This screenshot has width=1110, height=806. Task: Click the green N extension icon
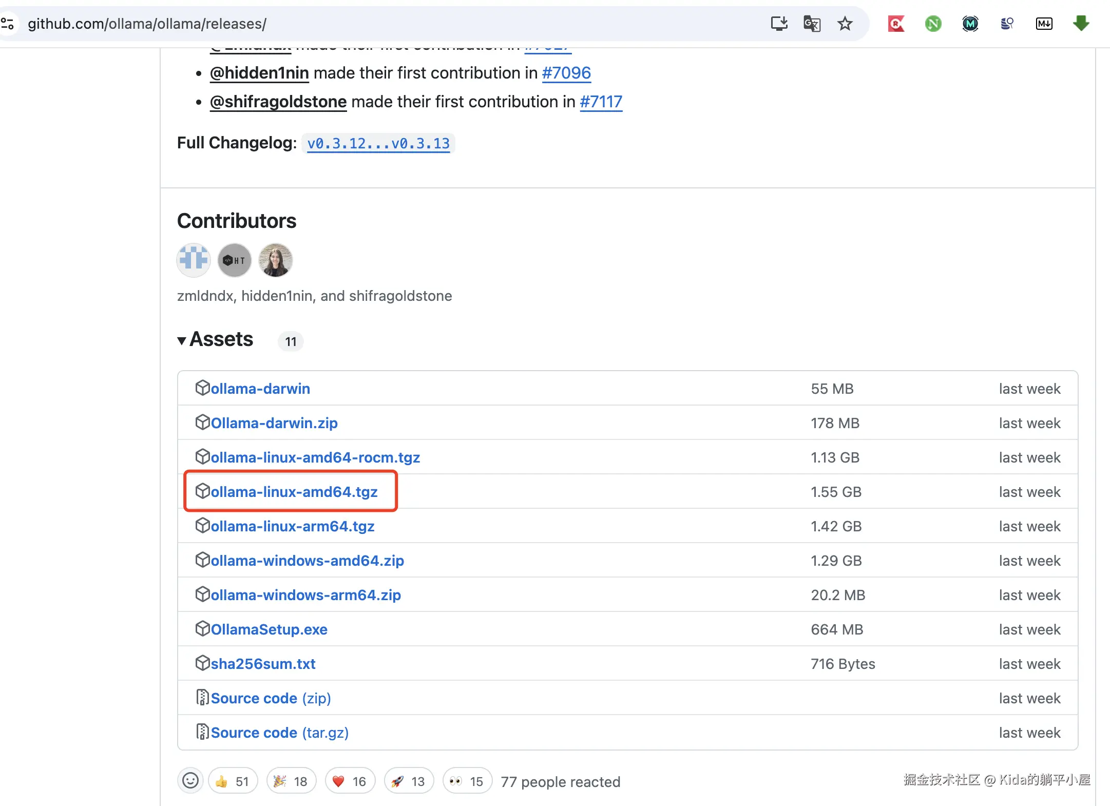[x=933, y=24]
